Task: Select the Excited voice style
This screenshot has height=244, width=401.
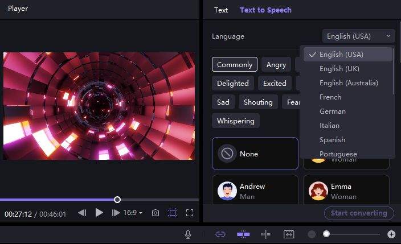Action: (x=275, y=83)
